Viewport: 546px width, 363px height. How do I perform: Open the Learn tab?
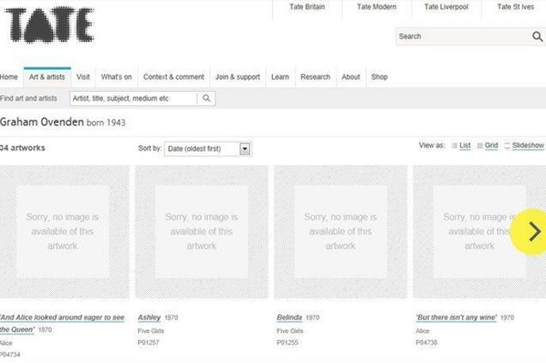coord(280,77)
